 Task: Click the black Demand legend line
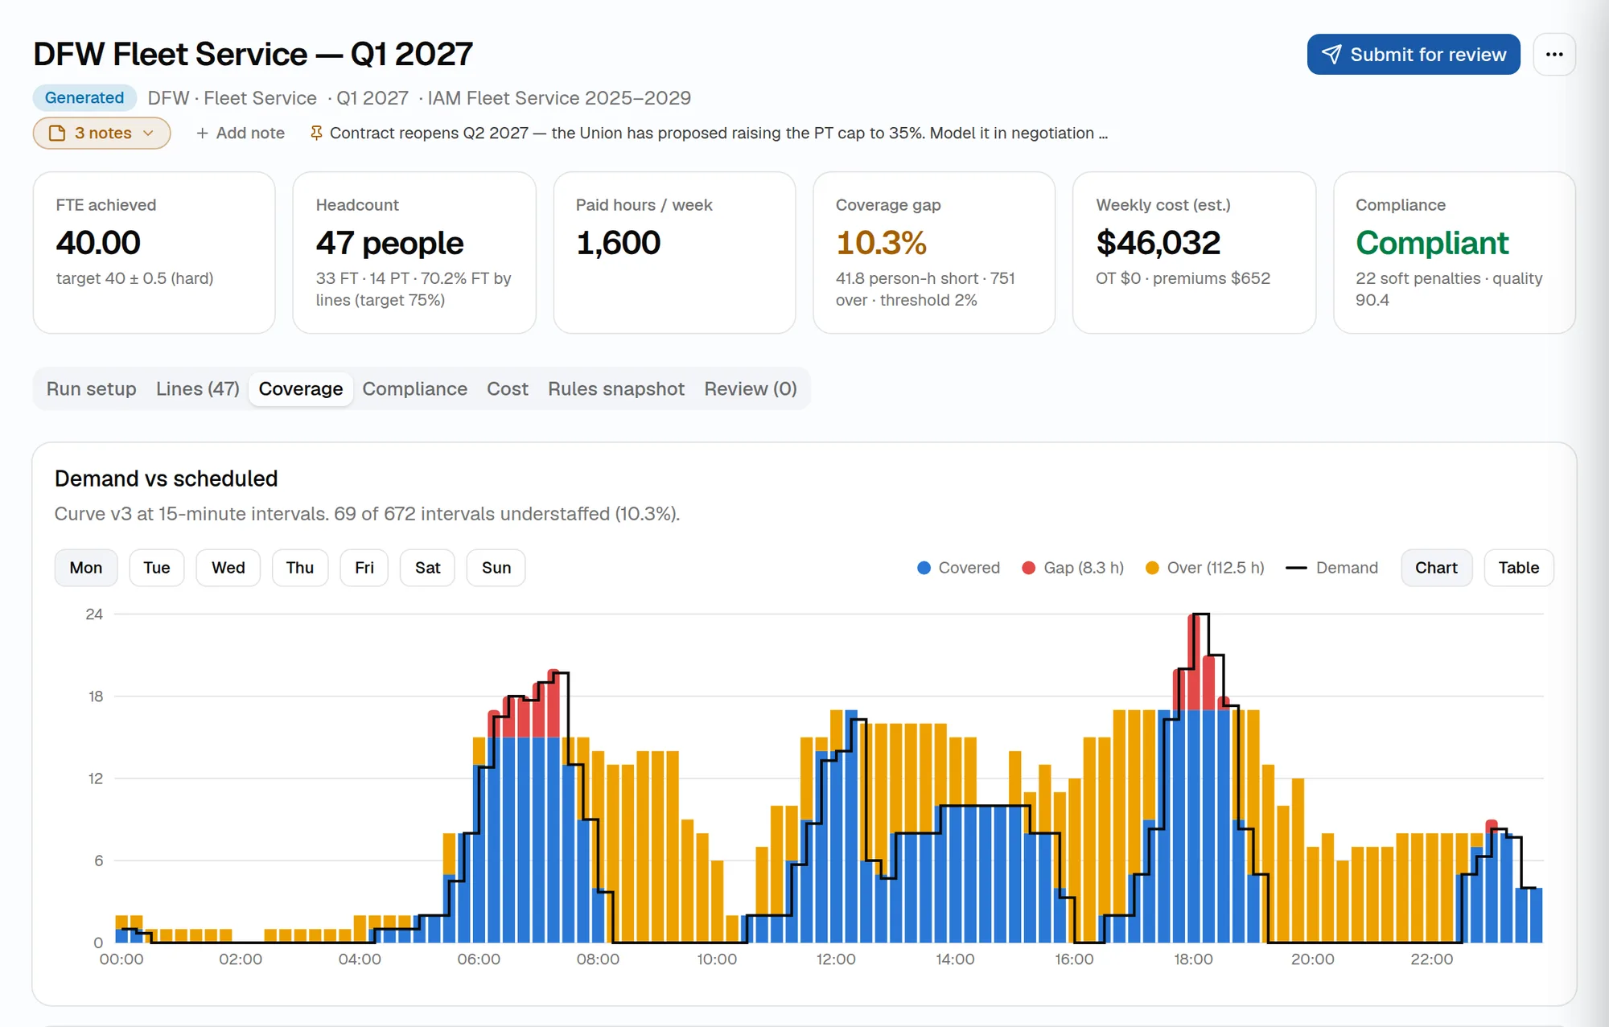click(x=1296, y=568)
